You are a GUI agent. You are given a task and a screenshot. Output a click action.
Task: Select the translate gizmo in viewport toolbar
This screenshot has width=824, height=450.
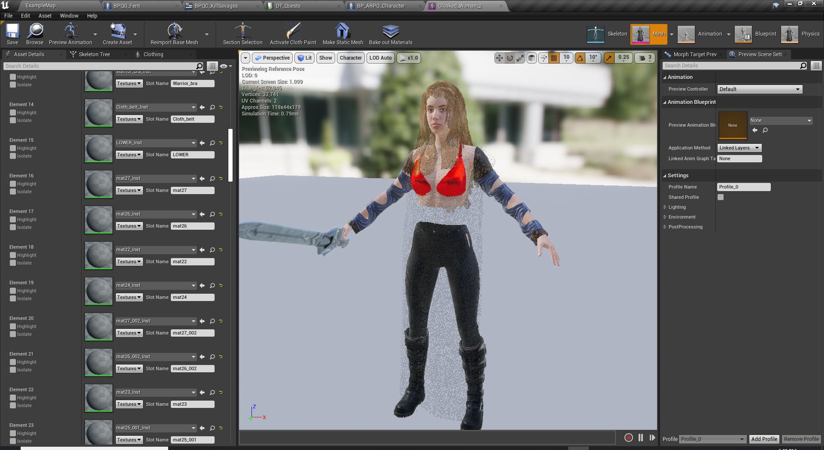(x=499, y=58)
